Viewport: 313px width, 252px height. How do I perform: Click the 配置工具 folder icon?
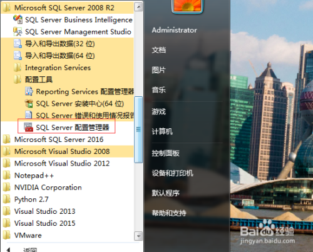(x=18, y=79)
